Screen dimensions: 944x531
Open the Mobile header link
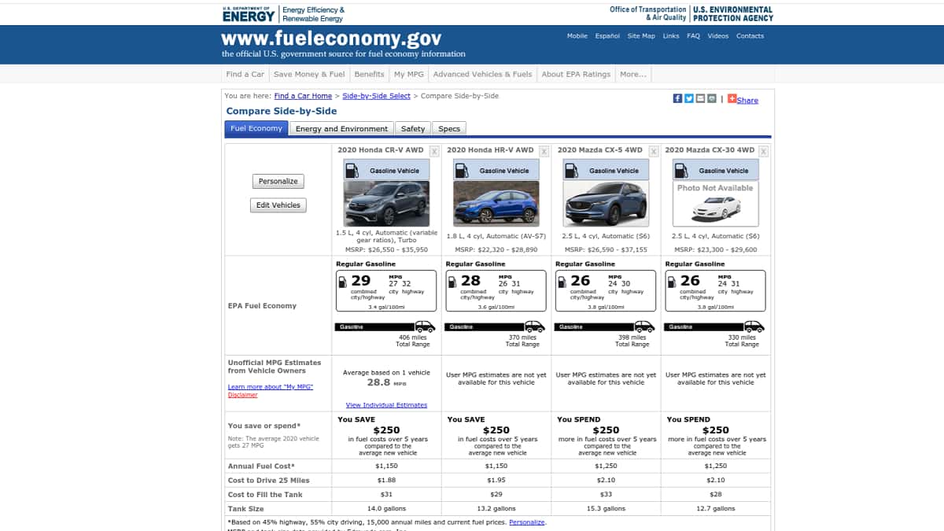577,36
